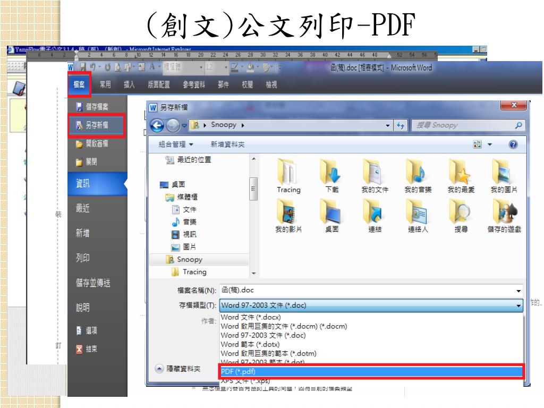Select the 連結 folder icon
The height and width of the screenshot is (408, 544).
click(375, 216)
